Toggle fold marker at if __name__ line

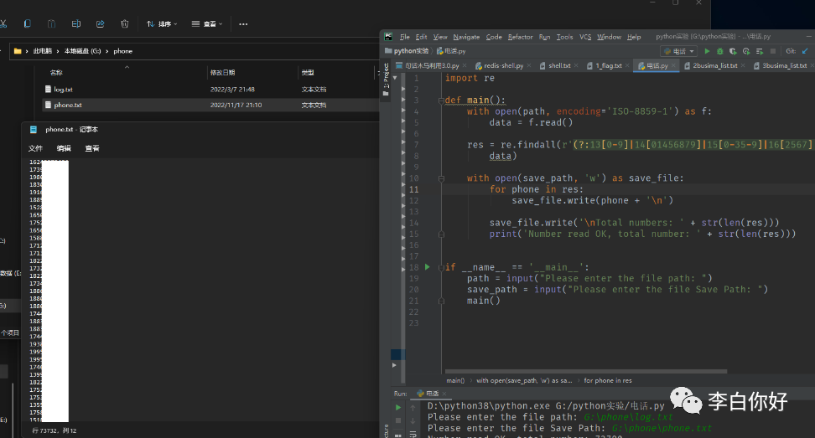441,267
